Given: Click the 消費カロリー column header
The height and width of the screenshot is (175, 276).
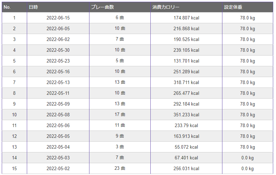Looking at the screenshot, I should 187,7.
